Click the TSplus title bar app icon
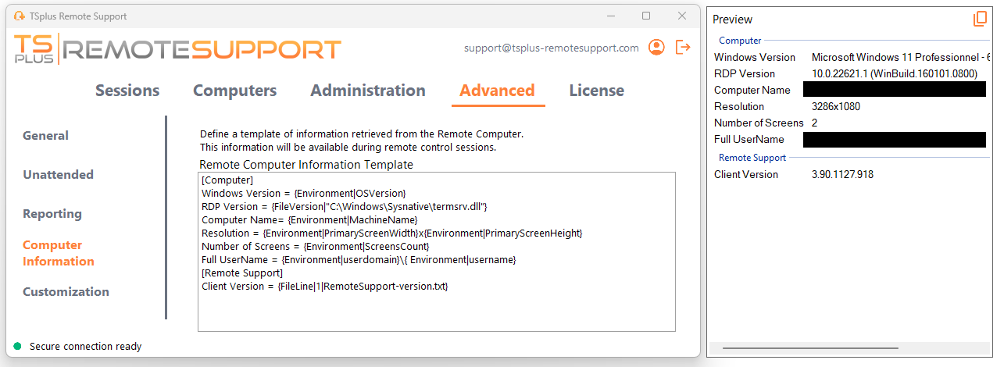The height and width of the screenshot is (367, 1004). [20, 16]
